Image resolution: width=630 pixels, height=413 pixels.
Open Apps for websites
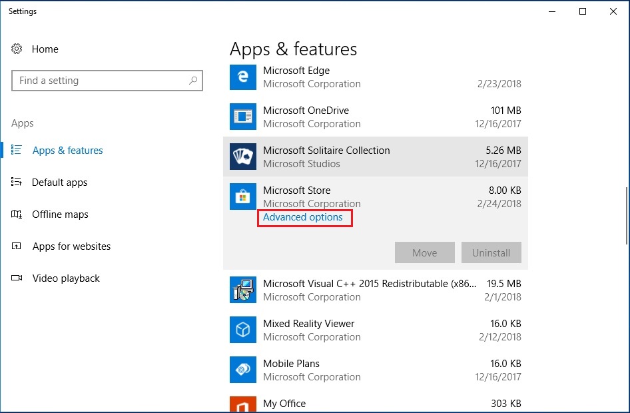tap(71, 246)
